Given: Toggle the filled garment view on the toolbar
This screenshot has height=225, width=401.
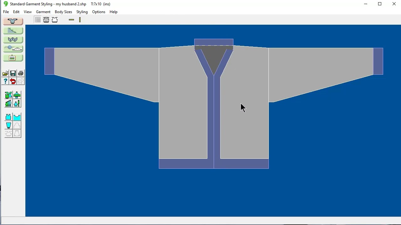Looking at the screenshot, I should (x=46, y=20).
